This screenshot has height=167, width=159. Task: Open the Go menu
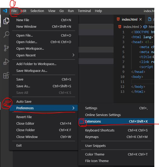click(62, 11)
